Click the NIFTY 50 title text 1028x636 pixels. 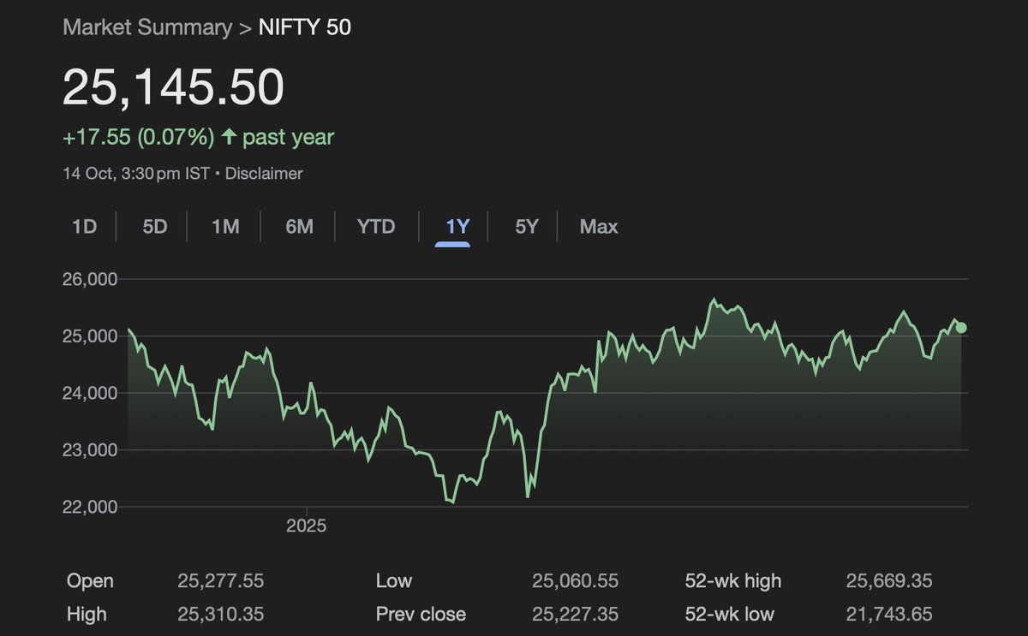[x=303, y=27]
